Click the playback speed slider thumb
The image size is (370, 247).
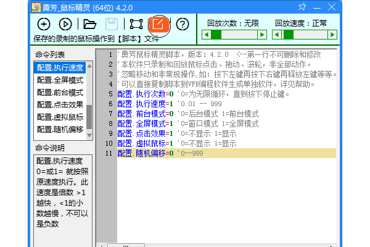(x=289, y=35)
